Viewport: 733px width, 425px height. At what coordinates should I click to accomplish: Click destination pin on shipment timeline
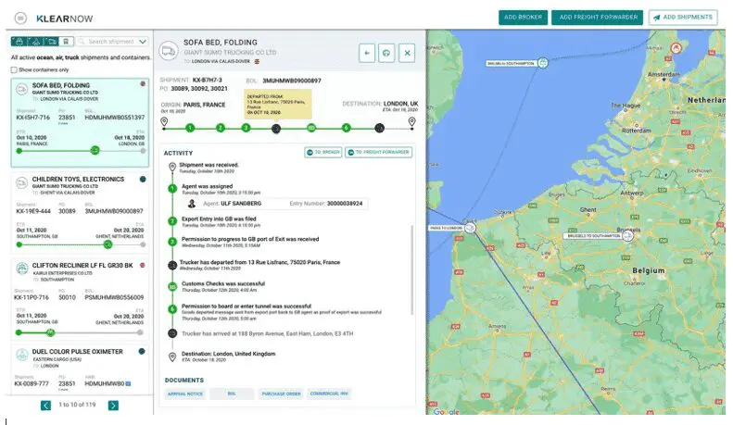pyautogui.click(x=411, y=122)
